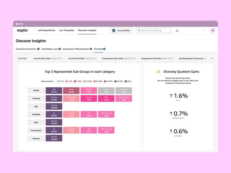Select the Gender row label
The height and width of the screenshot is (173, 231).
point(36,90)
